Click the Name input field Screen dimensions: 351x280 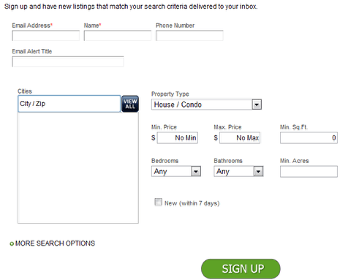pos(118,36)
